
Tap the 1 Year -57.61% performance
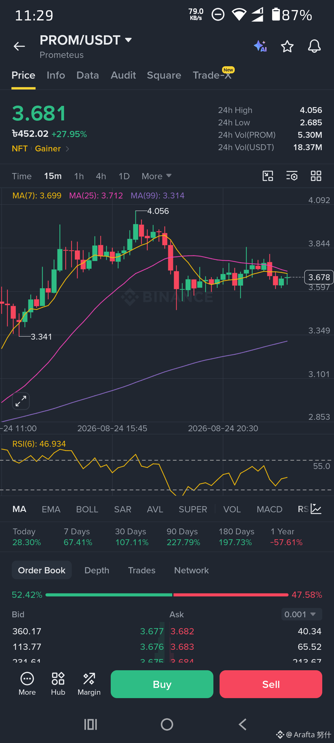point(286,537)
